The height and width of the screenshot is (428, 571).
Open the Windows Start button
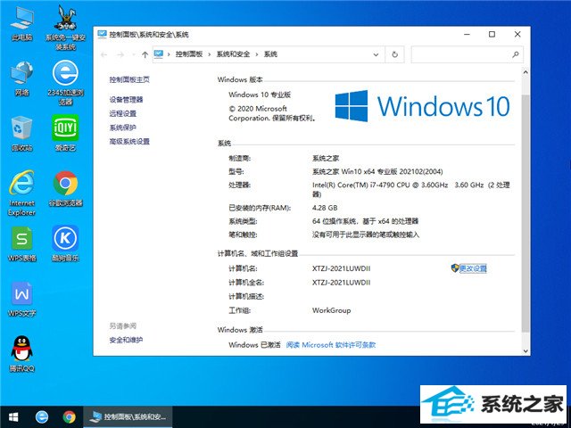[x=13, y=416]
